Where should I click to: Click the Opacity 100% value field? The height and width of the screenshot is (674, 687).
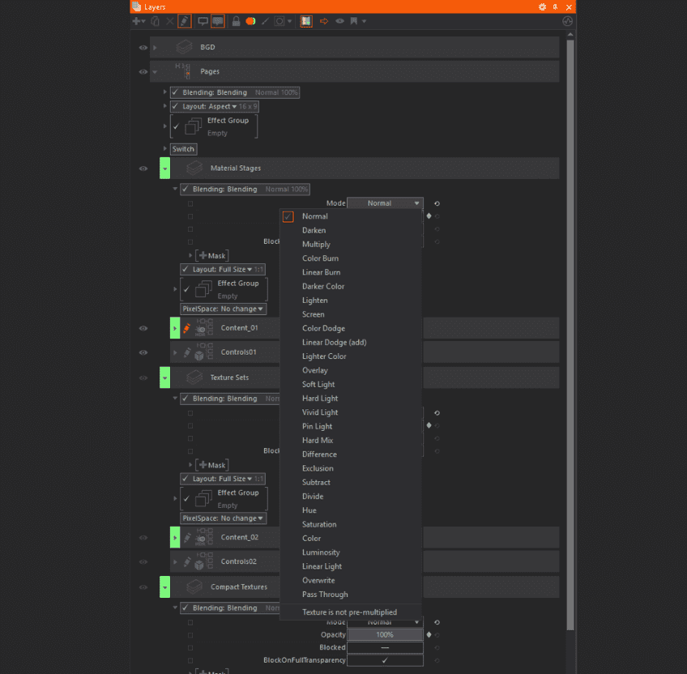(x=385, y=635)
